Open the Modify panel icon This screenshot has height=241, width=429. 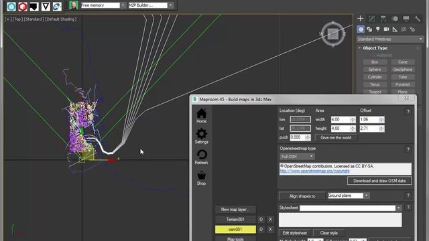[371, 18]
